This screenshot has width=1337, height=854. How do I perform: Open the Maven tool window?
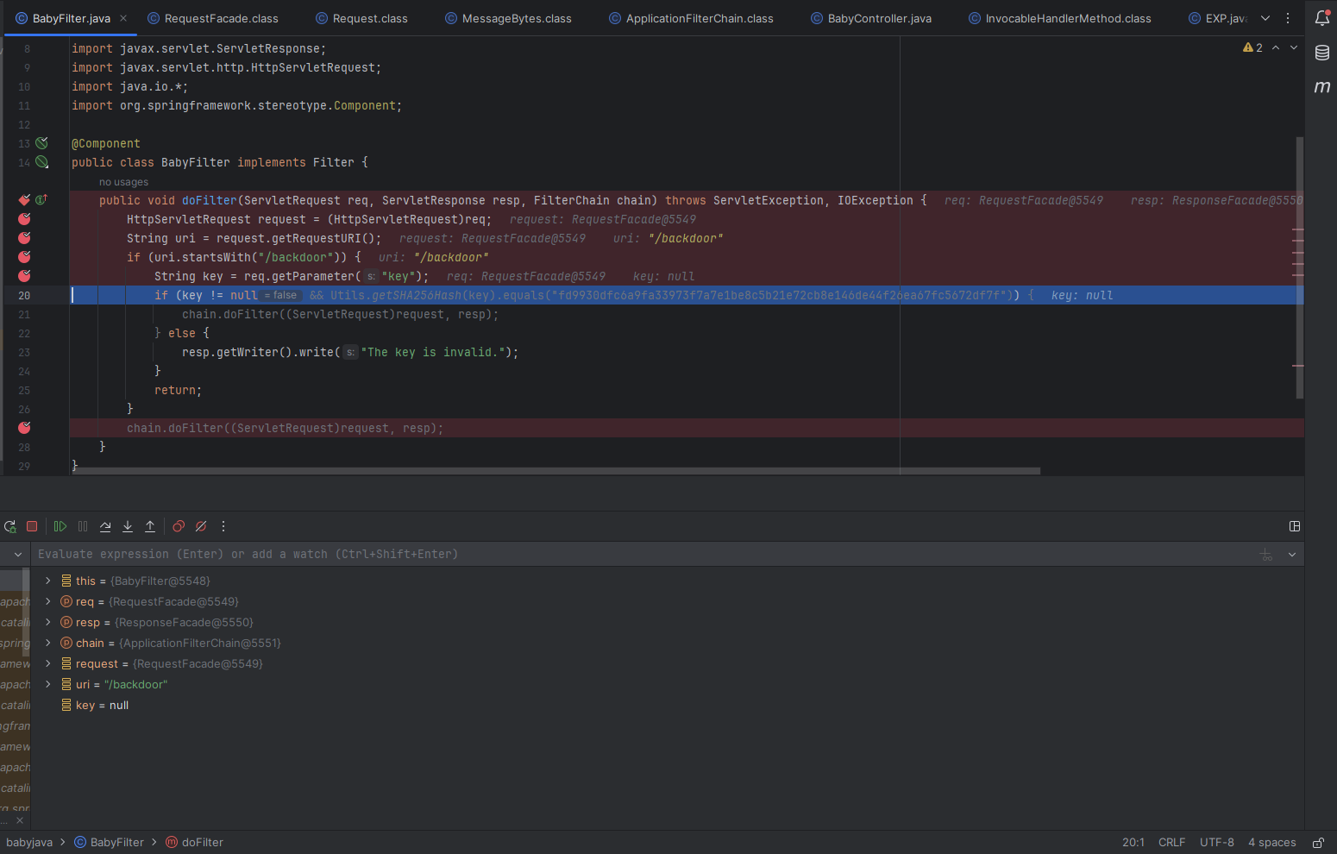[x=1322, y=87]
